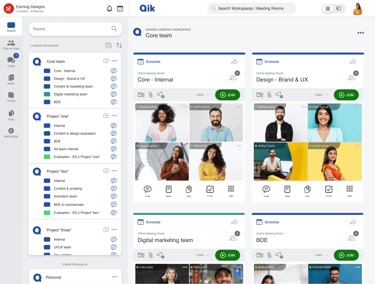Screen dimensions: 375x284
Task: Click green color swatch for Digital marketing team
Action: point(47,94)
